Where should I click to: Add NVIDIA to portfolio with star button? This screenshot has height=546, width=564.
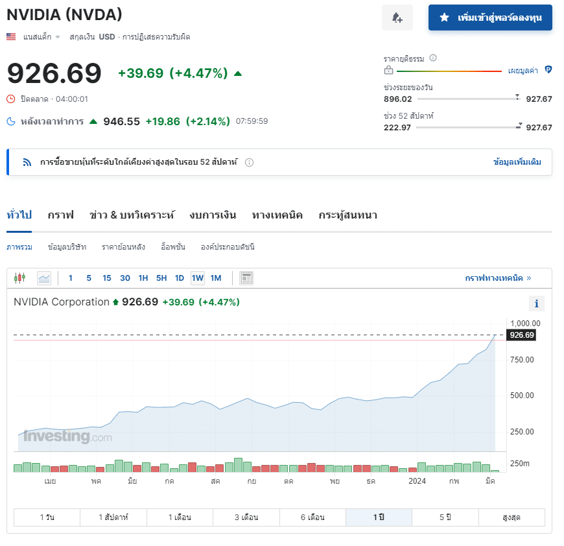(490, 18)
